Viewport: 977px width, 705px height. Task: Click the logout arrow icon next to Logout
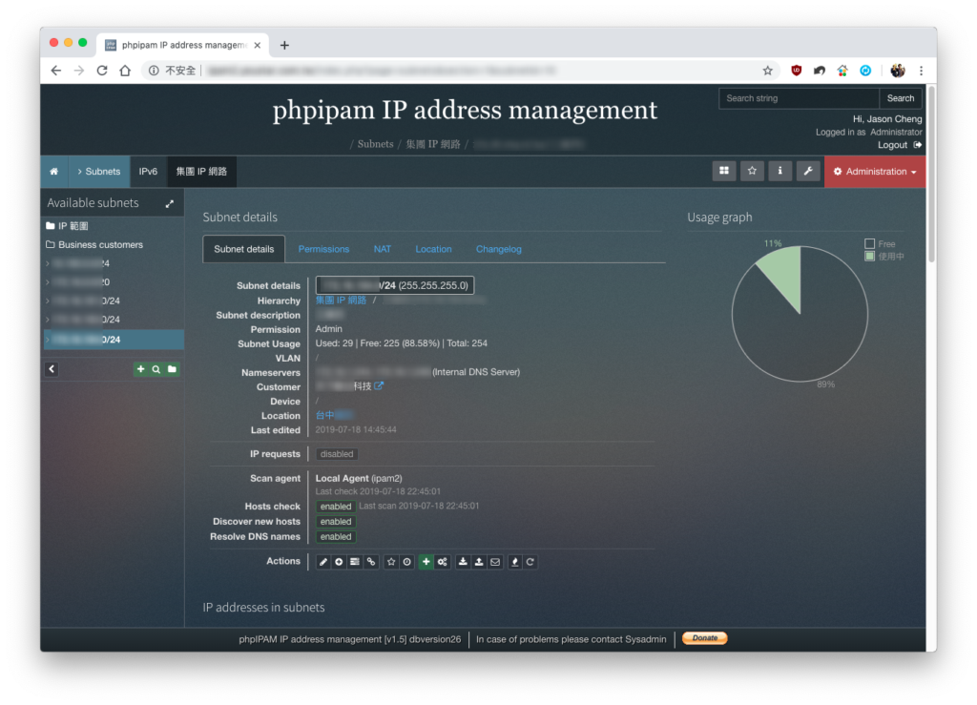pyautogui.click(x=917, y=145)
